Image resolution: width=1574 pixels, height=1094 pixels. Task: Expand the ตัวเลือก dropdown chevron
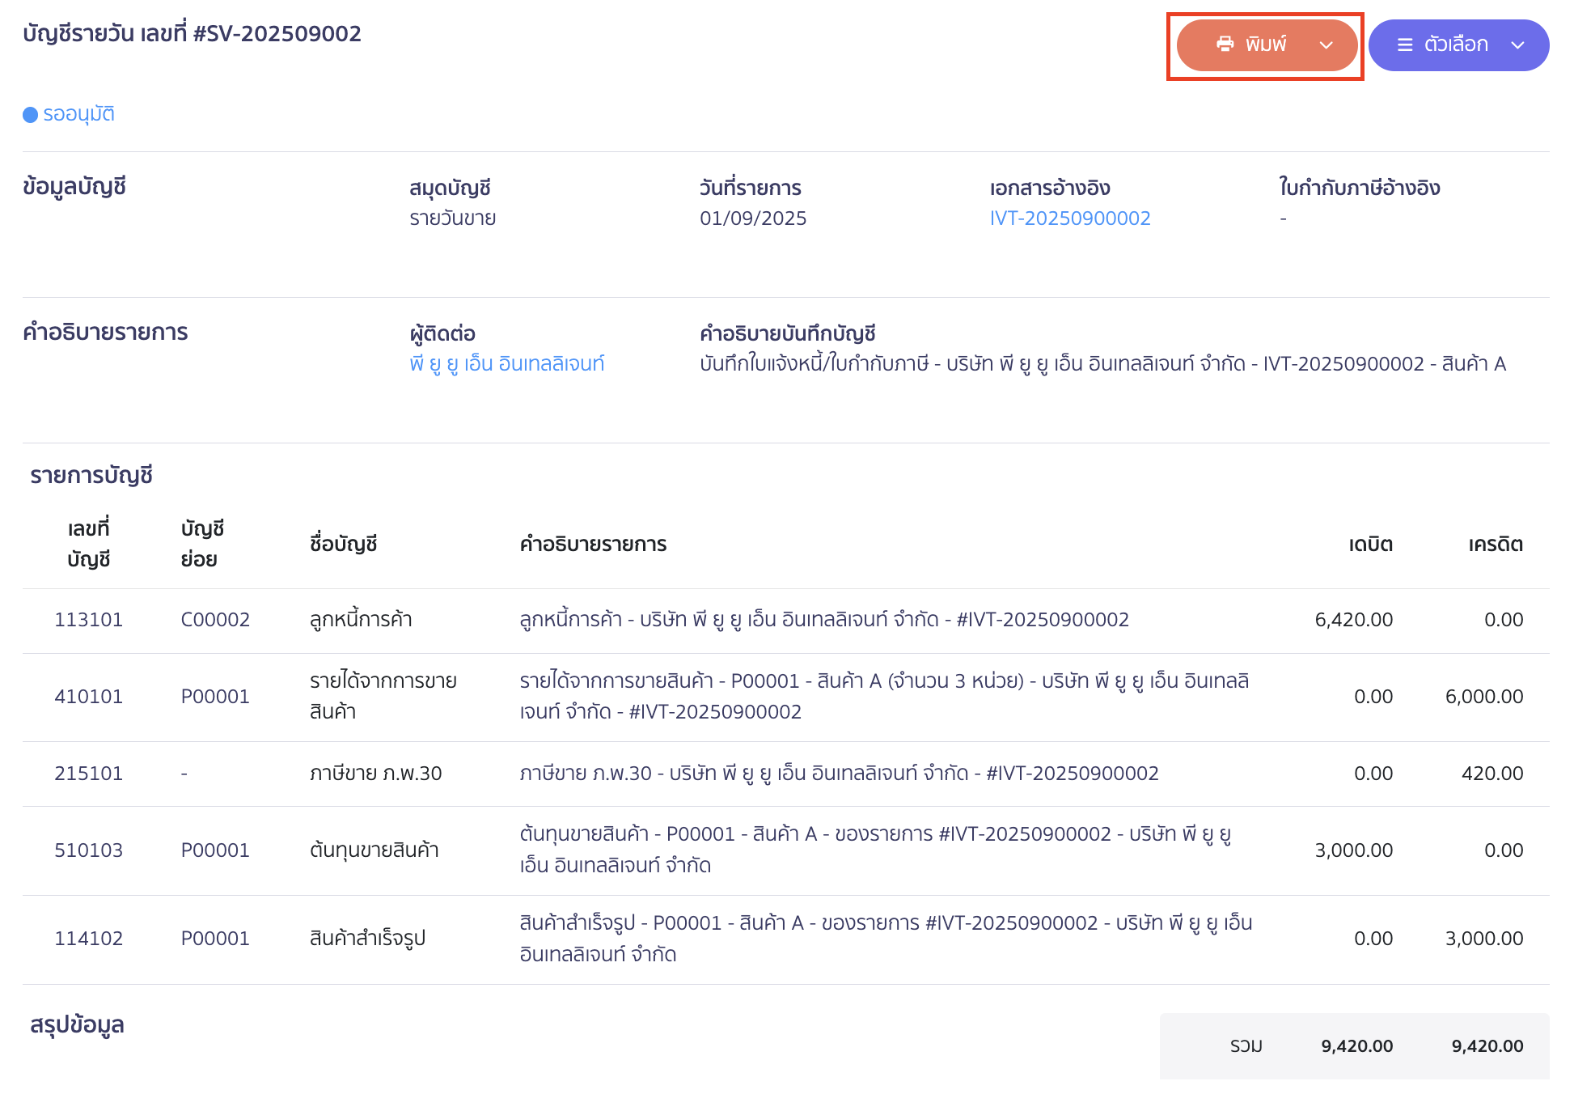pyautogui.click(x=1518, y=45)
